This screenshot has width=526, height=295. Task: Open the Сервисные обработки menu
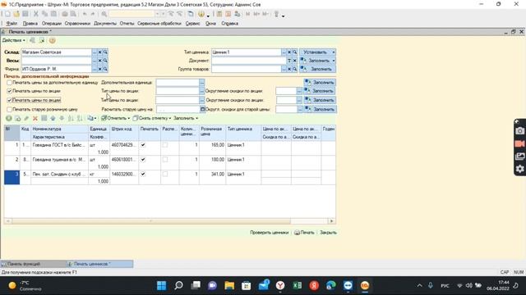point(159,24)
